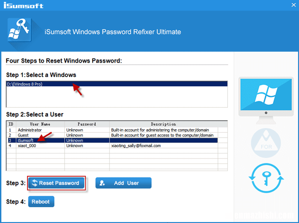Screen dimensions: 299x223
Task: Click the refresh icon on Reset Password
Action: tap(34, 183)
